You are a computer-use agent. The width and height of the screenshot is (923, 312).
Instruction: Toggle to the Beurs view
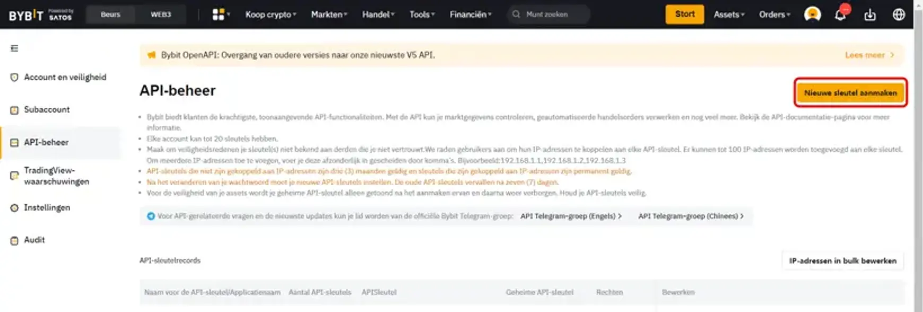point(109,14)
